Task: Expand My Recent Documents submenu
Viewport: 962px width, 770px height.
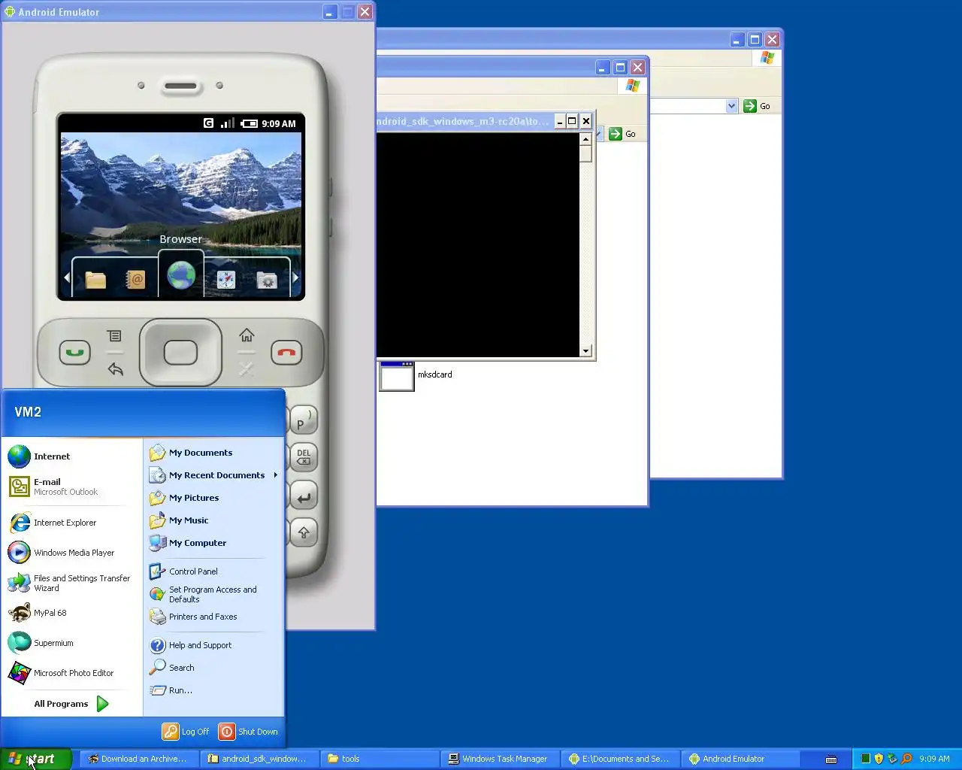Action: (213, 475)
